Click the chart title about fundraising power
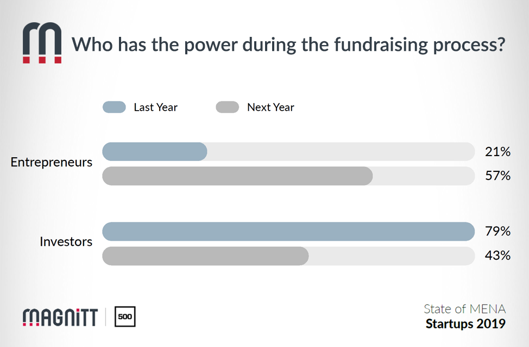The width and height of the screenshot is (529, 347). (x=289, y=44)
